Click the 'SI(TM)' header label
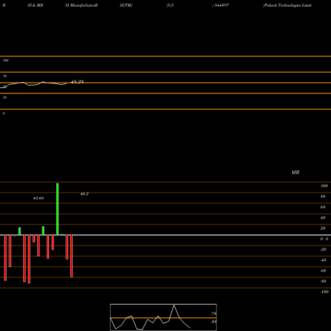The height and width of the screenshot is (331, 331). (126, 5)
